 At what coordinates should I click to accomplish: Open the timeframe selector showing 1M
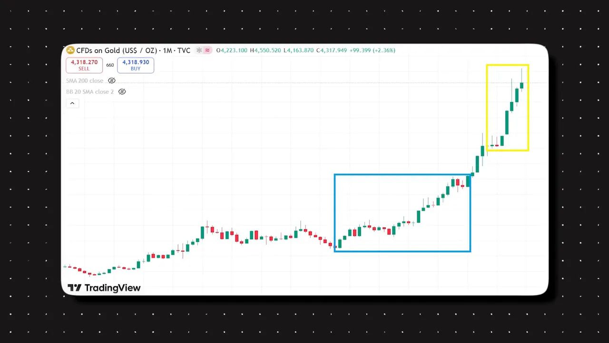coord(169,50)
